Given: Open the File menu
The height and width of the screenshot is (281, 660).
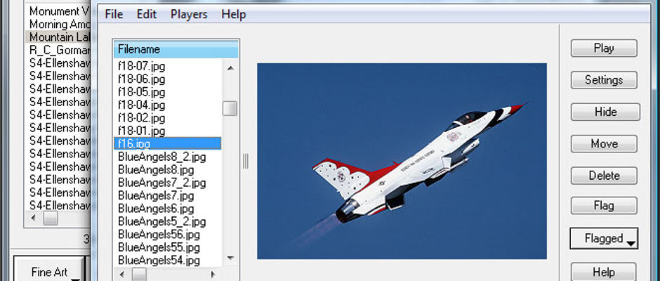Looking at the screenshot, I should [114, 14].
